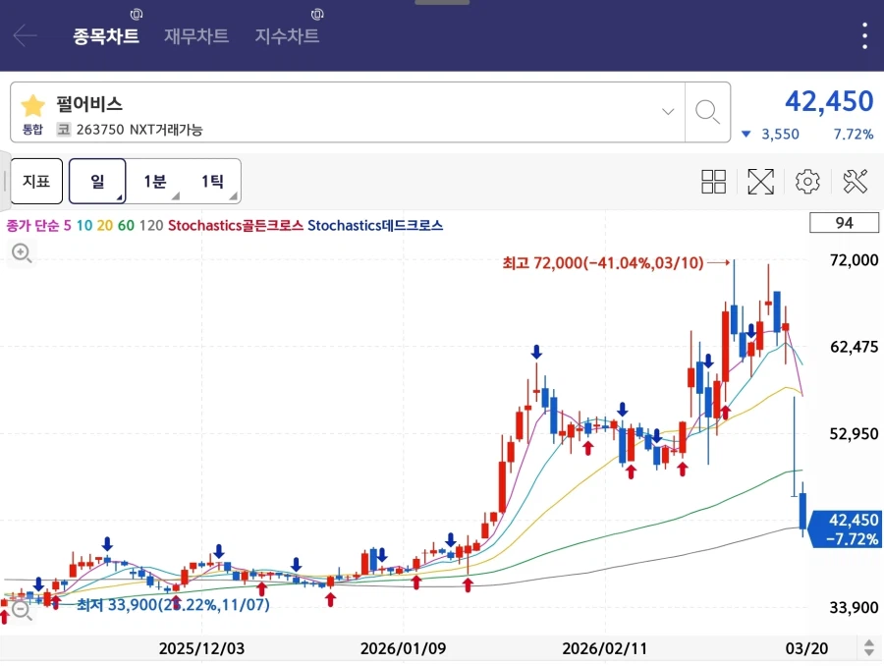Click the stock search magnifier icon
The image size is (884, 666).
[707, 111]
